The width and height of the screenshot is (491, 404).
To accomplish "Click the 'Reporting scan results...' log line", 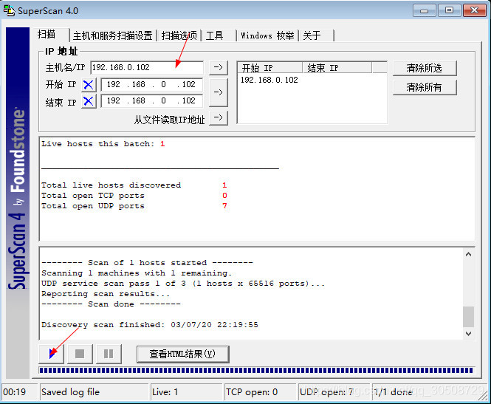I will [106, 294].
